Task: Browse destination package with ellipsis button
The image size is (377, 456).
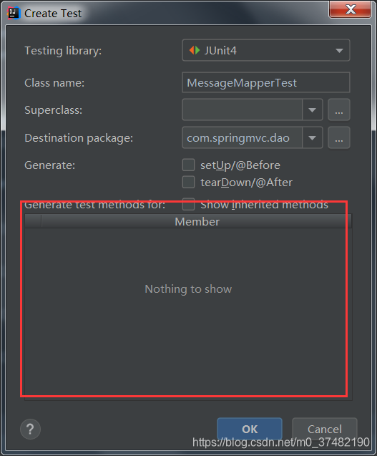Action: [x=339, y=138]
